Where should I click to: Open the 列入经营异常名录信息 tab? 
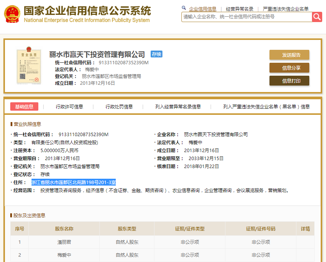click(178, 107)
